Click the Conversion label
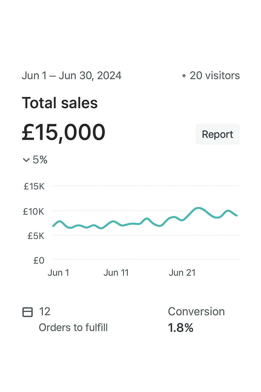261x392 pixels. (x=196, y=312)
